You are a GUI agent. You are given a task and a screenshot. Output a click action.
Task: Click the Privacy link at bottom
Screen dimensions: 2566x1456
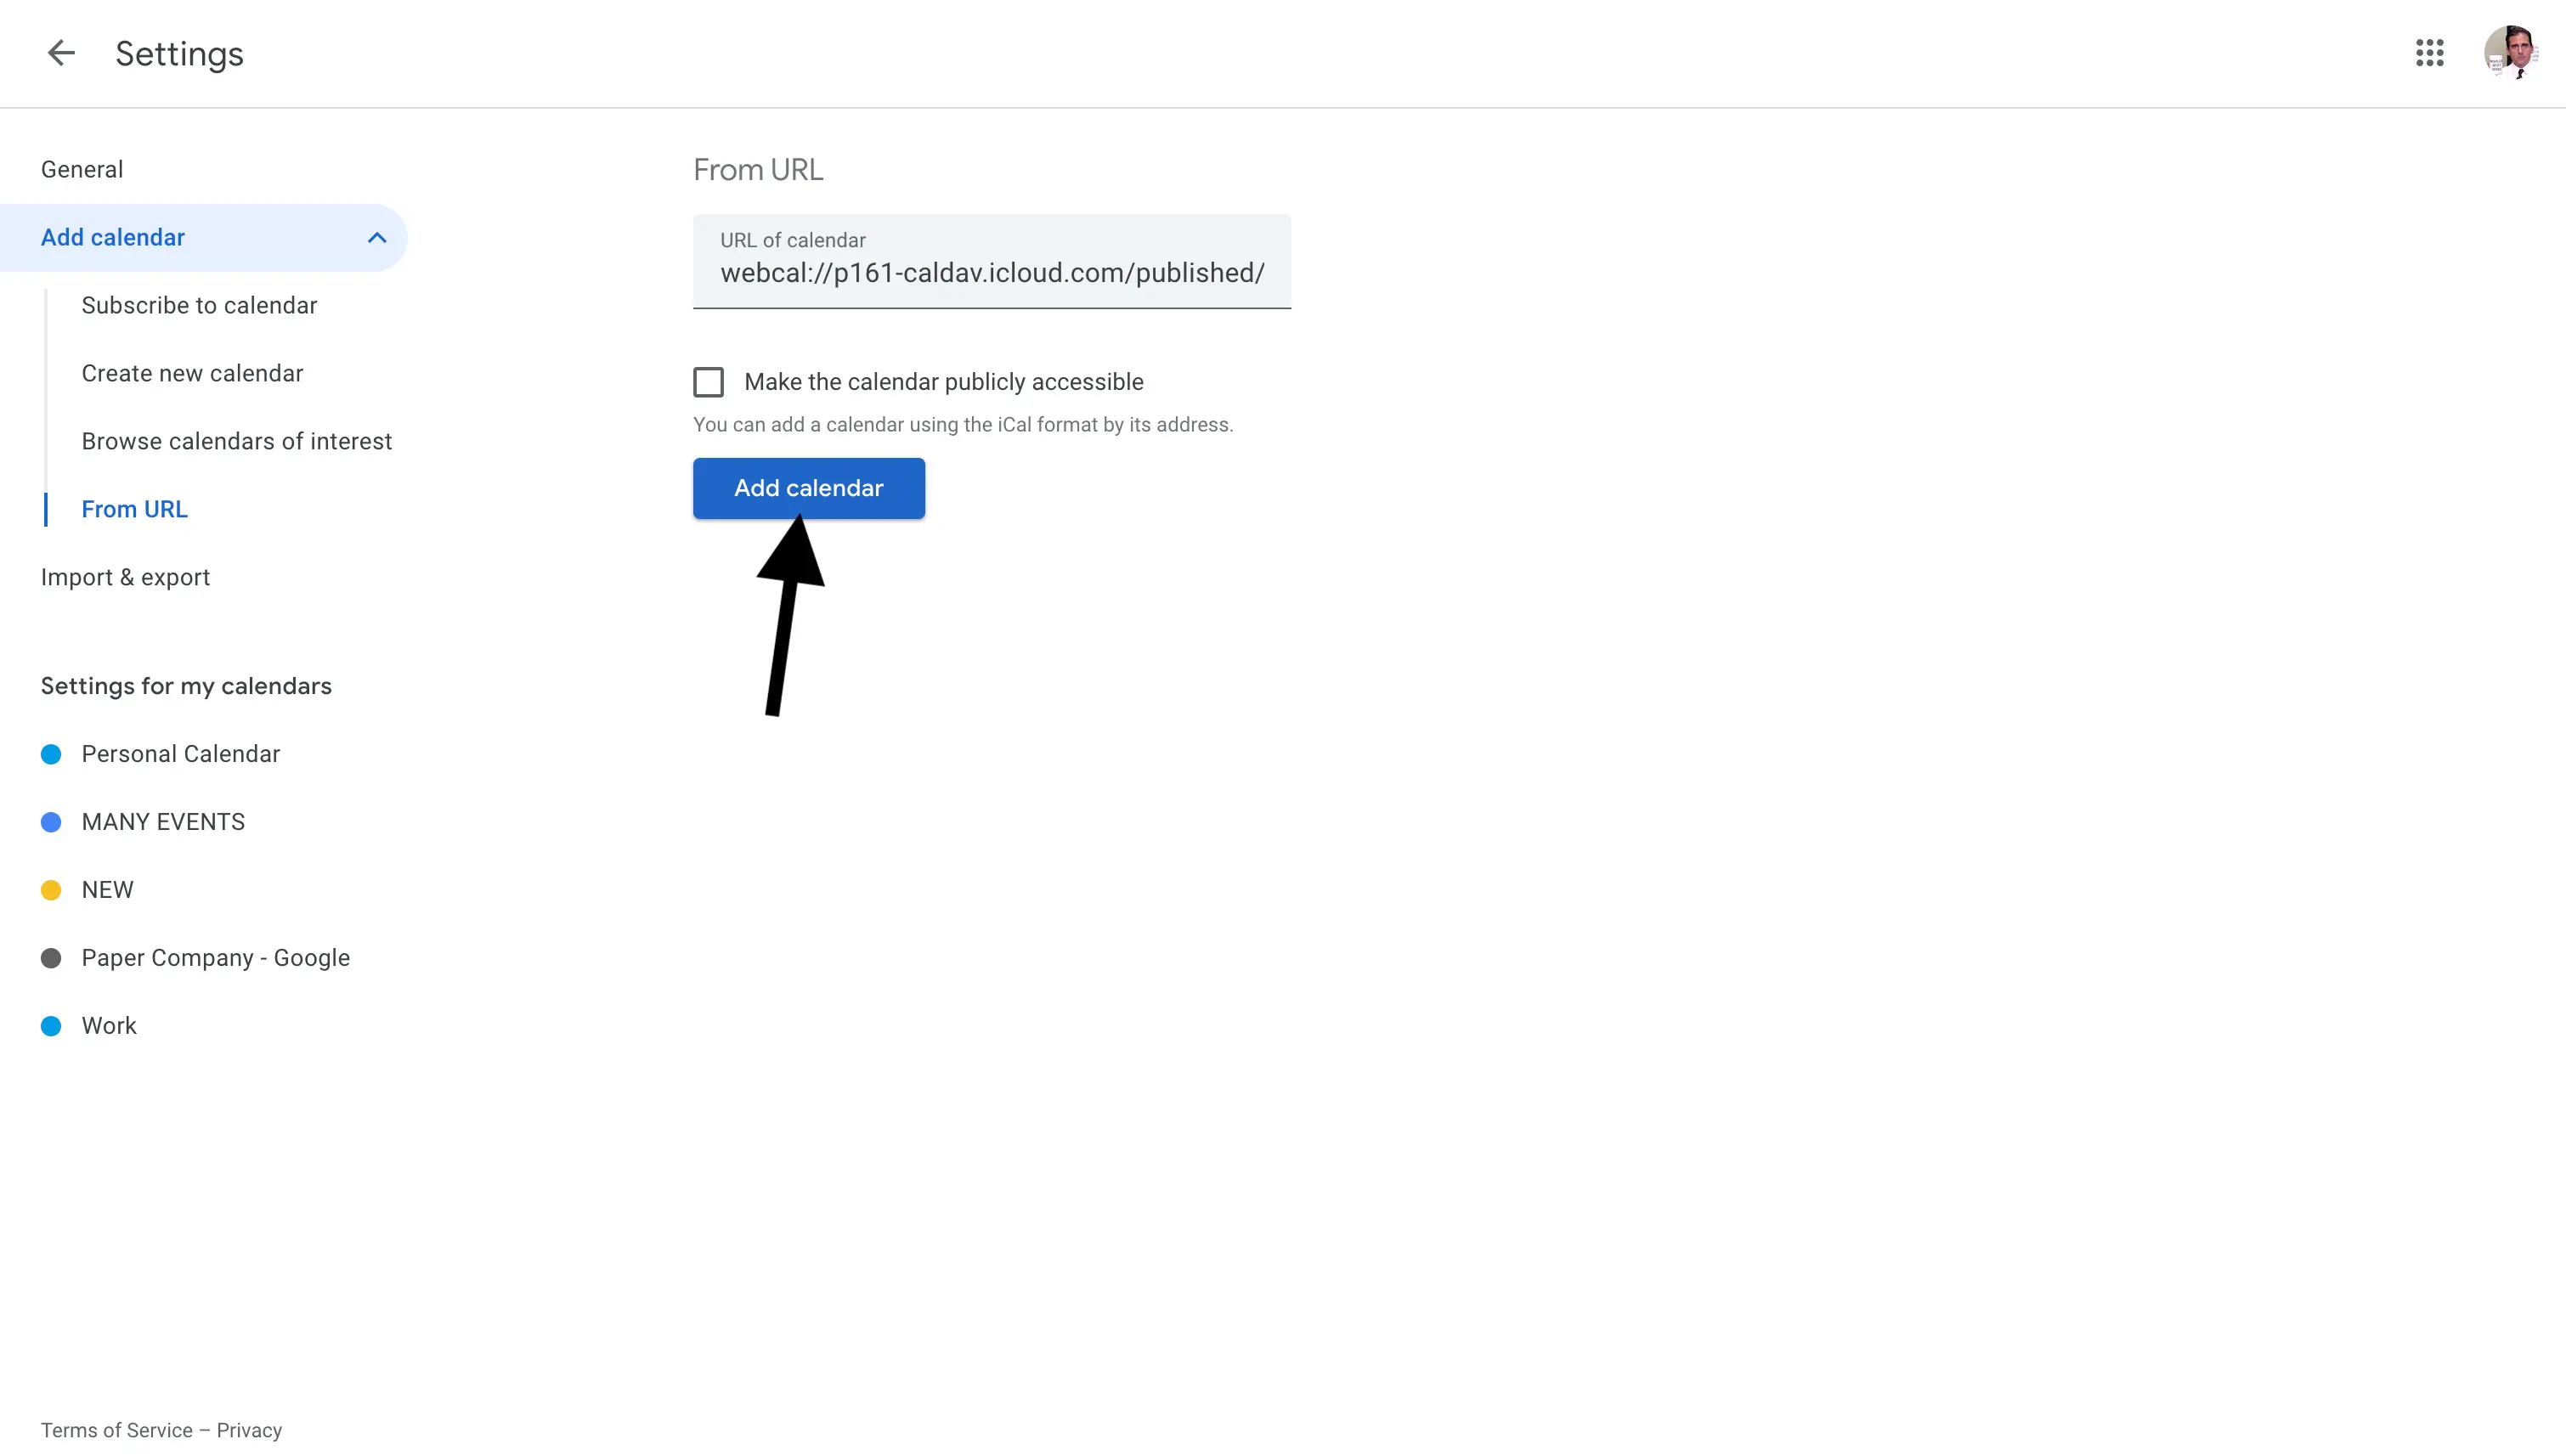[248, 1430]
